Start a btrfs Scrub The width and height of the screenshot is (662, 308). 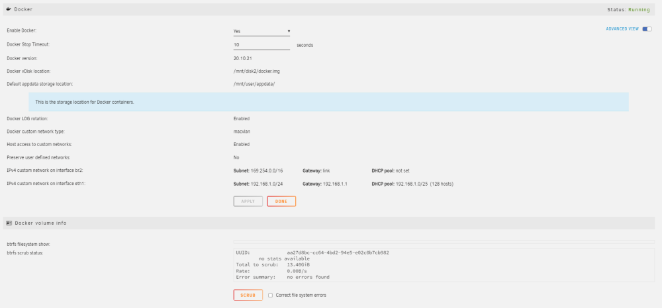click(x=248, y=295)
